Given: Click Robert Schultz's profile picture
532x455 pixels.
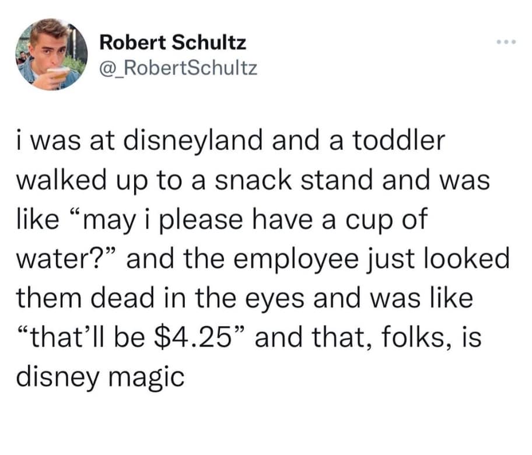Looking at the screenshot, I should [x=51, y=54].
